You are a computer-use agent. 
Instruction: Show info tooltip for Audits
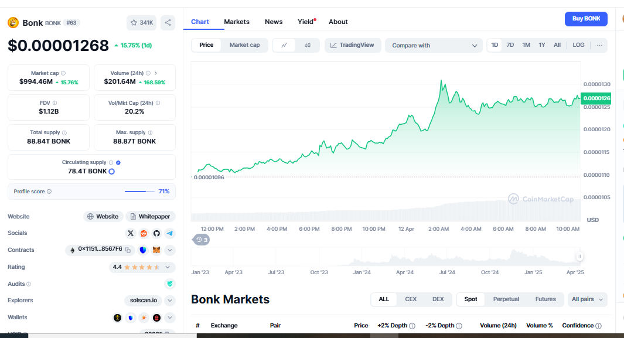point(29,284)
